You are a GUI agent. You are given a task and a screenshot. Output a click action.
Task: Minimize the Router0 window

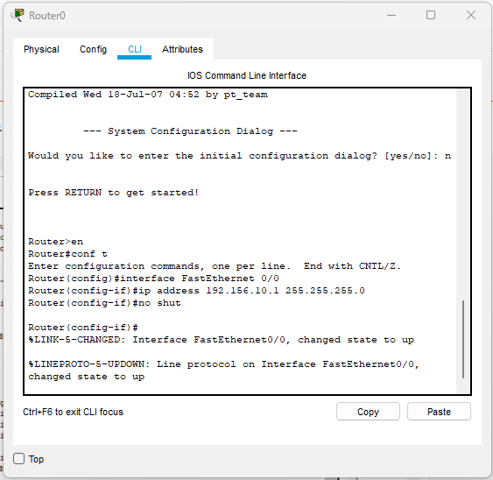(391, 15)
